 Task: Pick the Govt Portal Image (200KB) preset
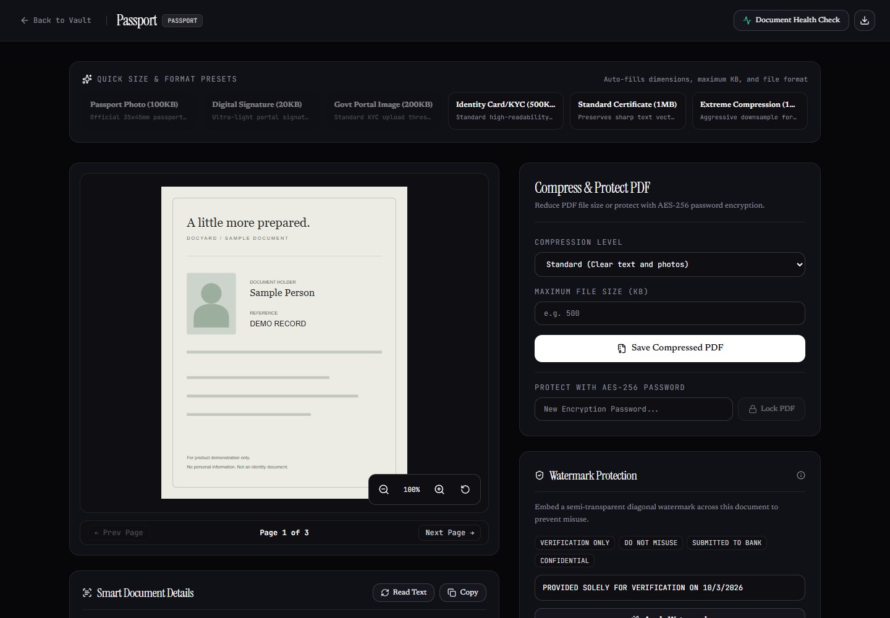(383, 111)
